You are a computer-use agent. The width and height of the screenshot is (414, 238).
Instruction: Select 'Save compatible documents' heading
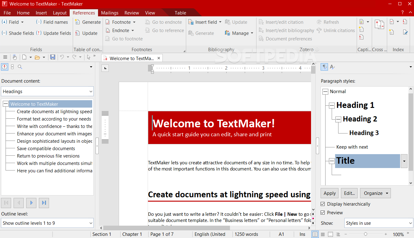(x=46, y=149)
